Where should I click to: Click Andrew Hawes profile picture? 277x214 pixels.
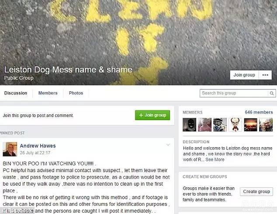click(x=10, y=149)
